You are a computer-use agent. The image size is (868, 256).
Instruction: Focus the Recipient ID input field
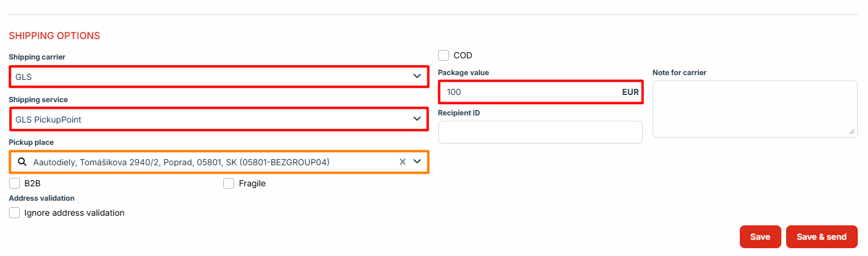[x=540, y=132]
